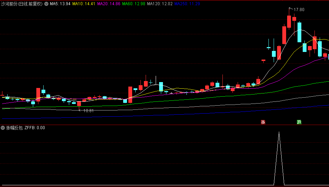Select the ZFFB signal spike peak
Screen dimensions: 329x187
[279, 132]
